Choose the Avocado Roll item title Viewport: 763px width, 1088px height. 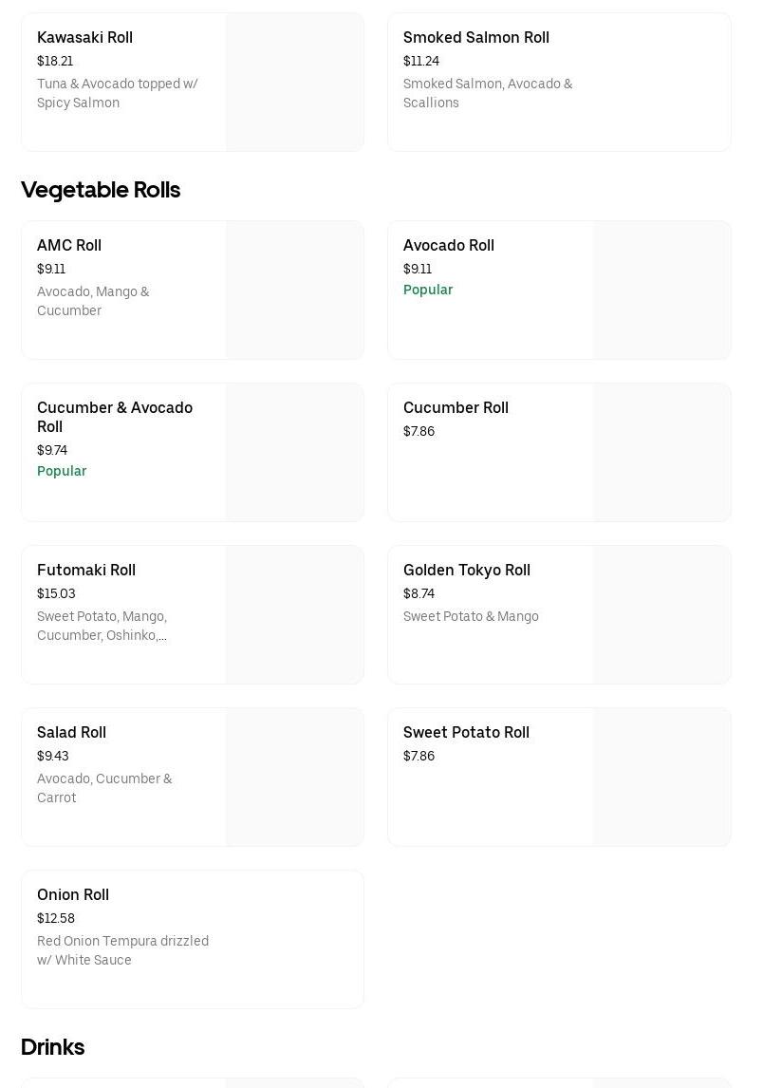pos(448,246)
